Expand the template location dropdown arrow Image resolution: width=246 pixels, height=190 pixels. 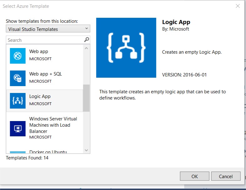pos(87,28)
